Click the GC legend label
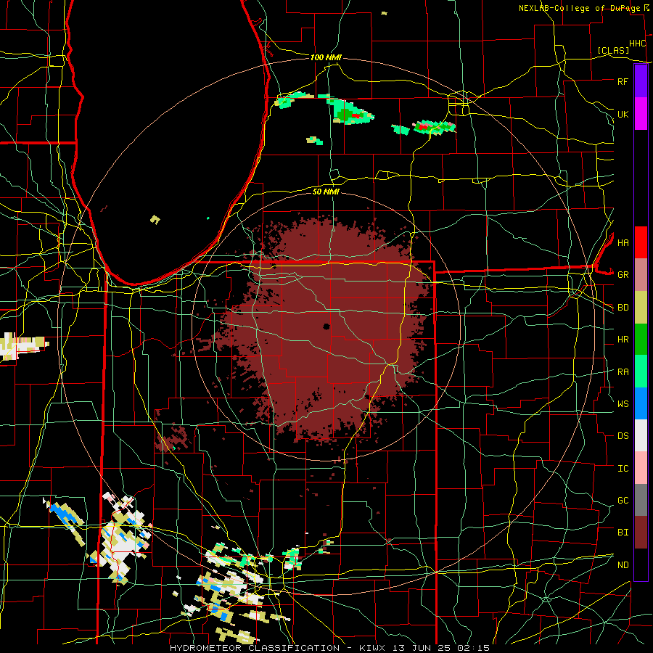 623,500
